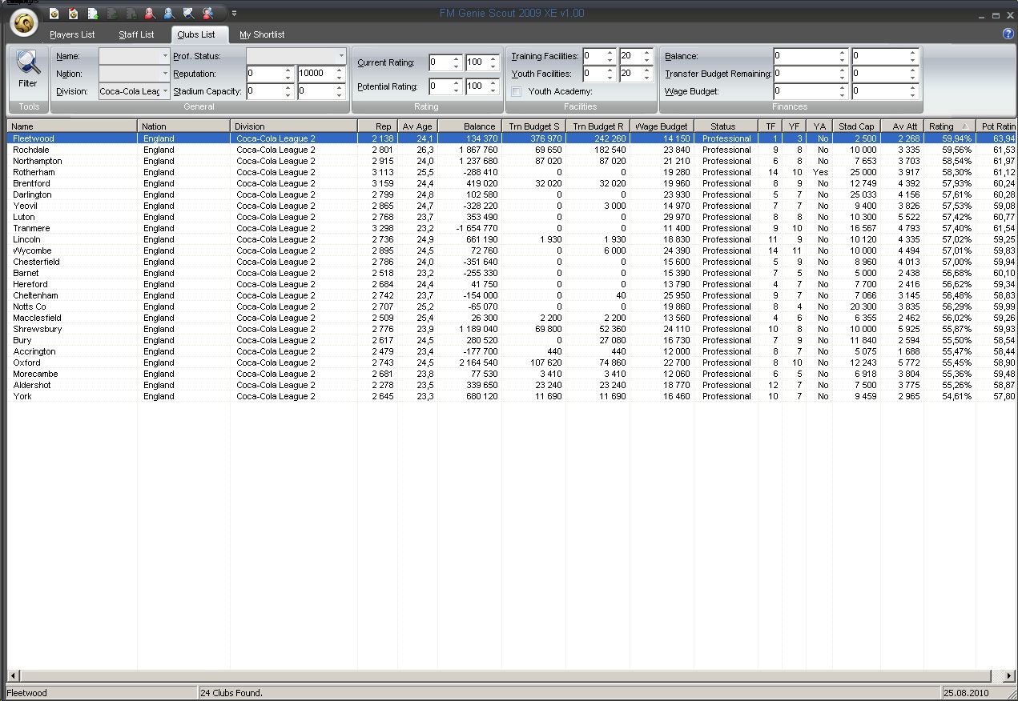Image resolution: width=1018 pixels, height=701 pixels.
Task: Click the blue person search toolbar icon
Action: pos(169,13)
